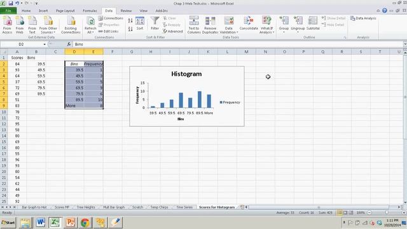The image size is (407, 229).
Task: Open Tree Heights sheet tab
Action: click(x=86, y=207)
